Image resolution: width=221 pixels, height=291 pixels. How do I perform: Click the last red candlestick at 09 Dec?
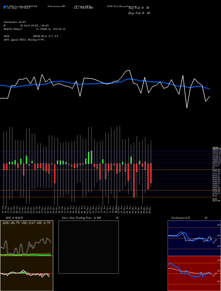(151, 173)
